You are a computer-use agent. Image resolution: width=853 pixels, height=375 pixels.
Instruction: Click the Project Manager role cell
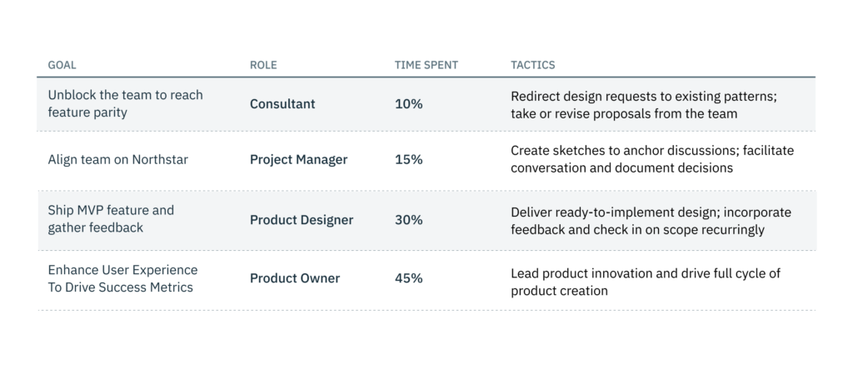coord(298,159)
